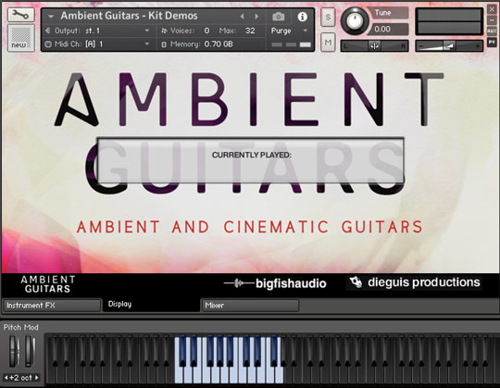This screenshot has width=500, height=388.
Task: Toggle the aux sends button
Action: 492,31
